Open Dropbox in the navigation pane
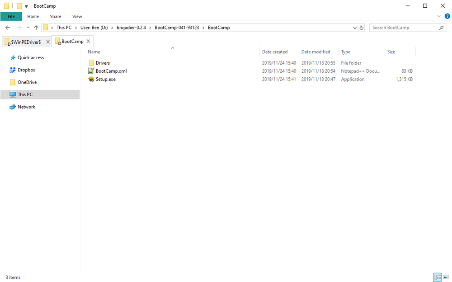 (x=26, y=70)
